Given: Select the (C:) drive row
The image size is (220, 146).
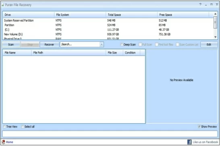Looking at the screenshot, I should (108, 30).
